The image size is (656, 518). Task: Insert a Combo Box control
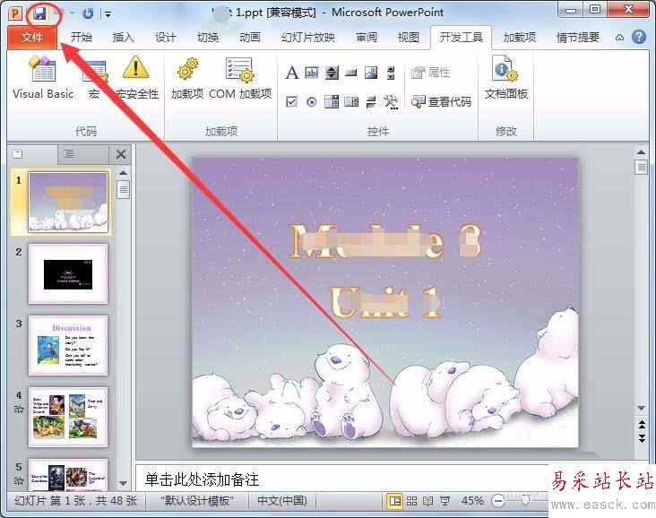pyautogui.click(x=351, y=101)
